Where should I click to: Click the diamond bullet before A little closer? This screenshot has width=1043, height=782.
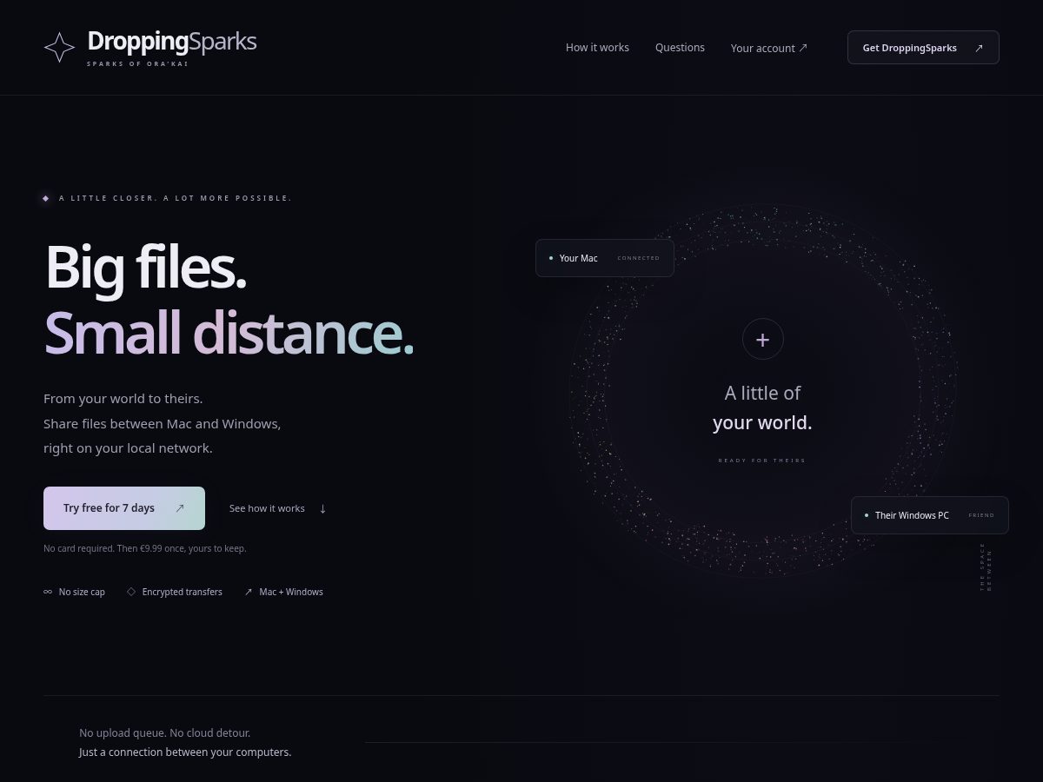[x=46, y=198]
